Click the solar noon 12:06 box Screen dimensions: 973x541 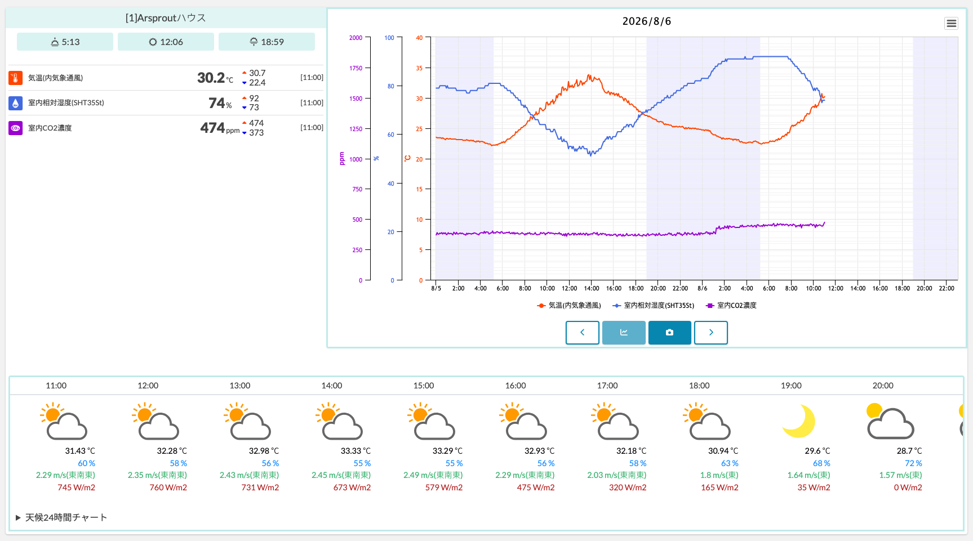click(x=166, y=42)
